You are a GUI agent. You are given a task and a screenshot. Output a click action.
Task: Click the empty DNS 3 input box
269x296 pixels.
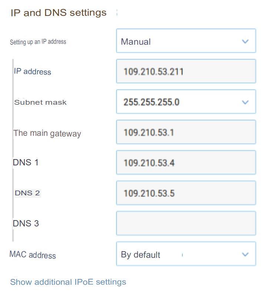tap(186, 223)
